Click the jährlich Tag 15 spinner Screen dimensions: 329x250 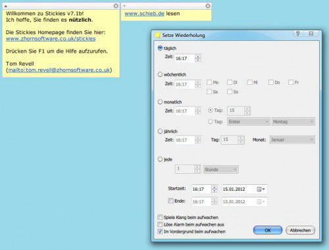[x=241, y=140]
